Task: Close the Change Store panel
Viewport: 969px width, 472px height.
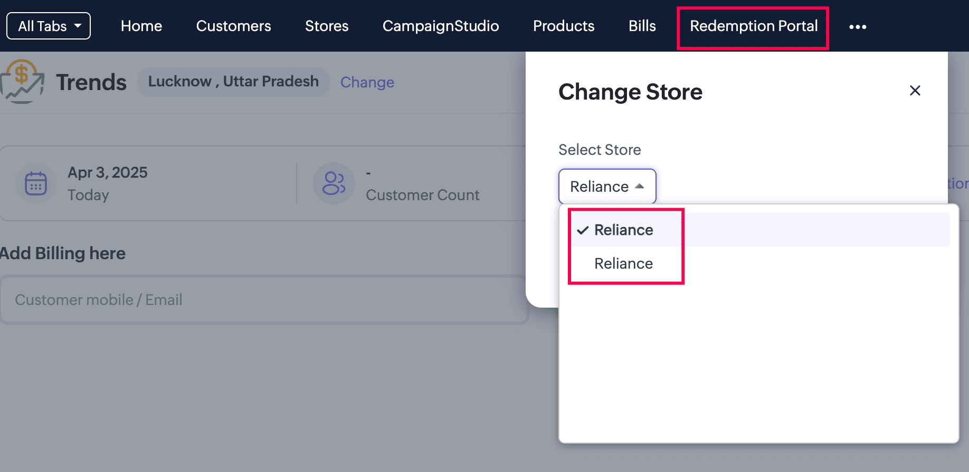Action: click(915, 91)
